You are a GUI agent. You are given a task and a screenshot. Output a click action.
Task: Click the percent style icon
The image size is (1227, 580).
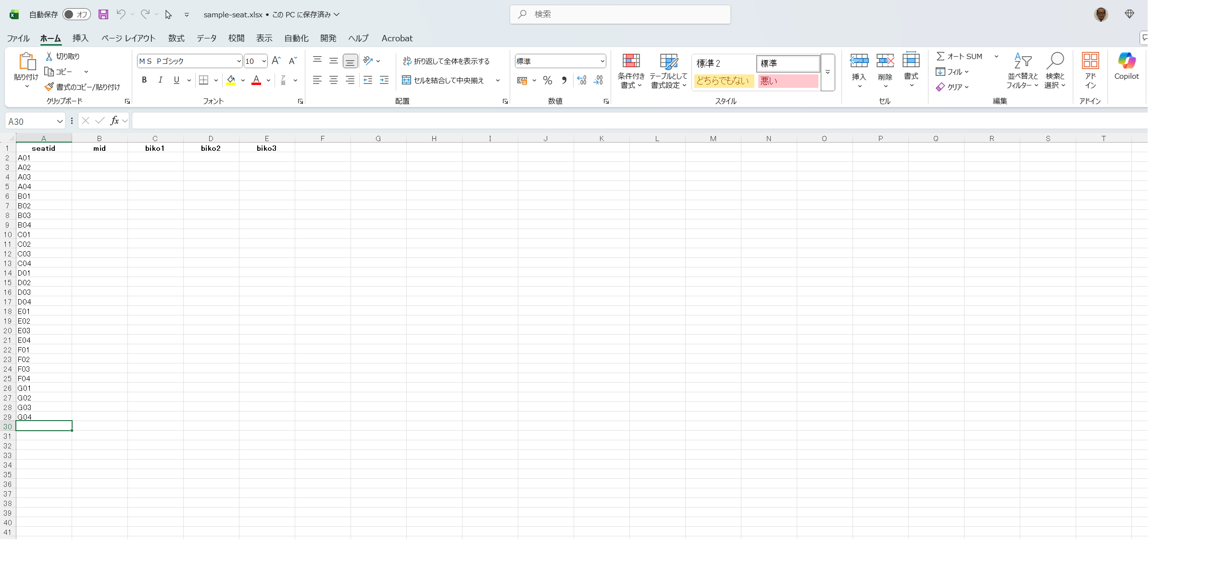click(x=547, y=80)
